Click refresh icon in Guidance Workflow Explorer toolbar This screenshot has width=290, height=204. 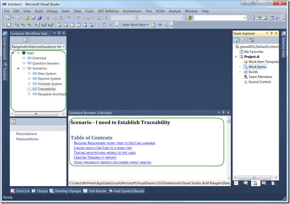[x=26, y=40]
